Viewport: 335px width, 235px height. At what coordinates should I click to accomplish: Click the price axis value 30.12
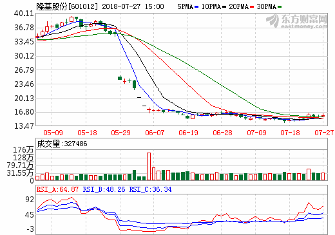pyautogui.click(x=24, y=56)
